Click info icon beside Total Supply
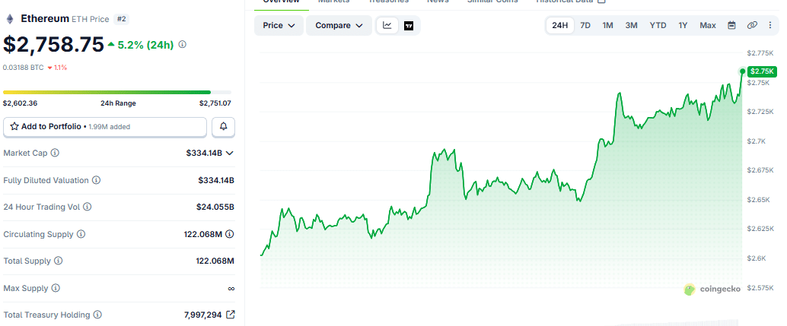This screenshot has width=787, height=326. click(58, 261)
